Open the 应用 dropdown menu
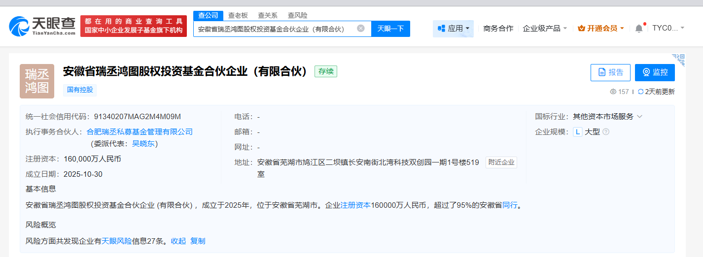 (x=453, y=29)
